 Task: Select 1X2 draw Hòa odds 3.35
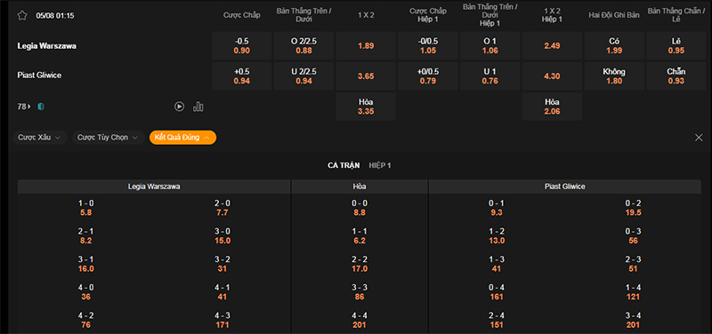point(366,107)
